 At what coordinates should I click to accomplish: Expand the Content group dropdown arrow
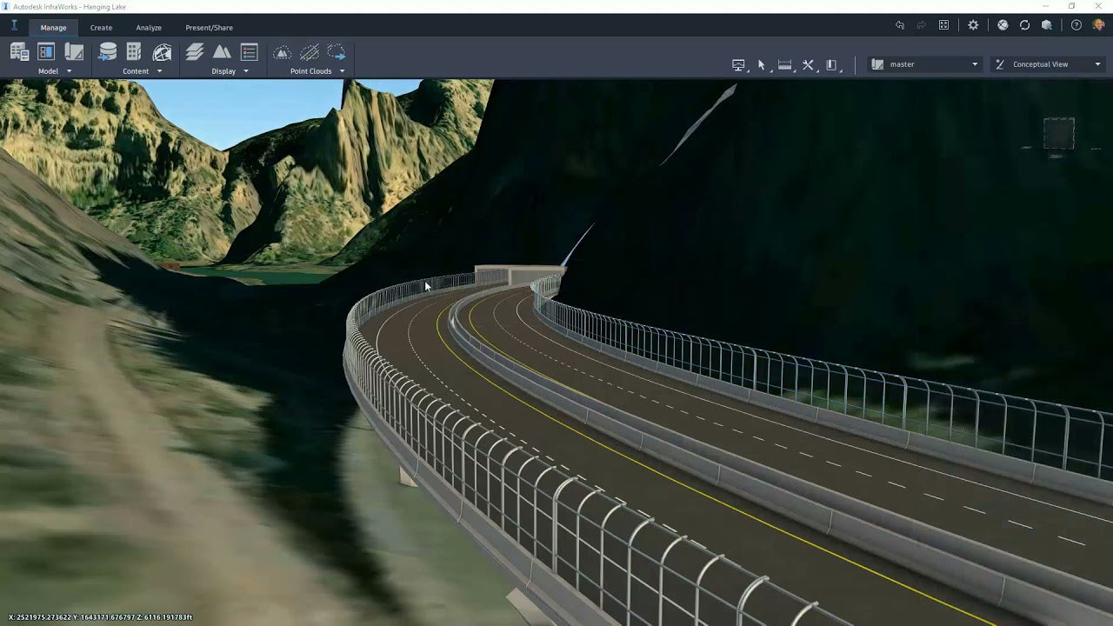159,71
